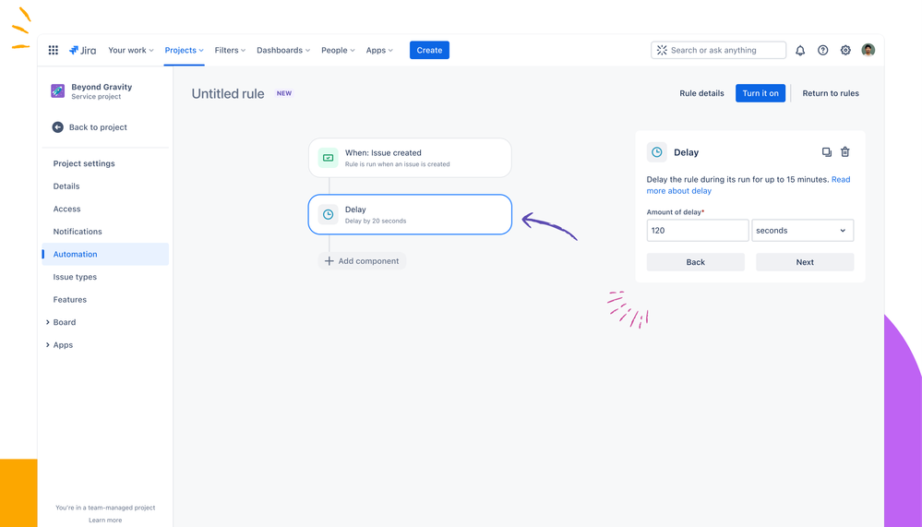Click the Untitled rule title
The height and width of the screenshot is (527, 922).
pyautogui.click(x=228, y=93)
